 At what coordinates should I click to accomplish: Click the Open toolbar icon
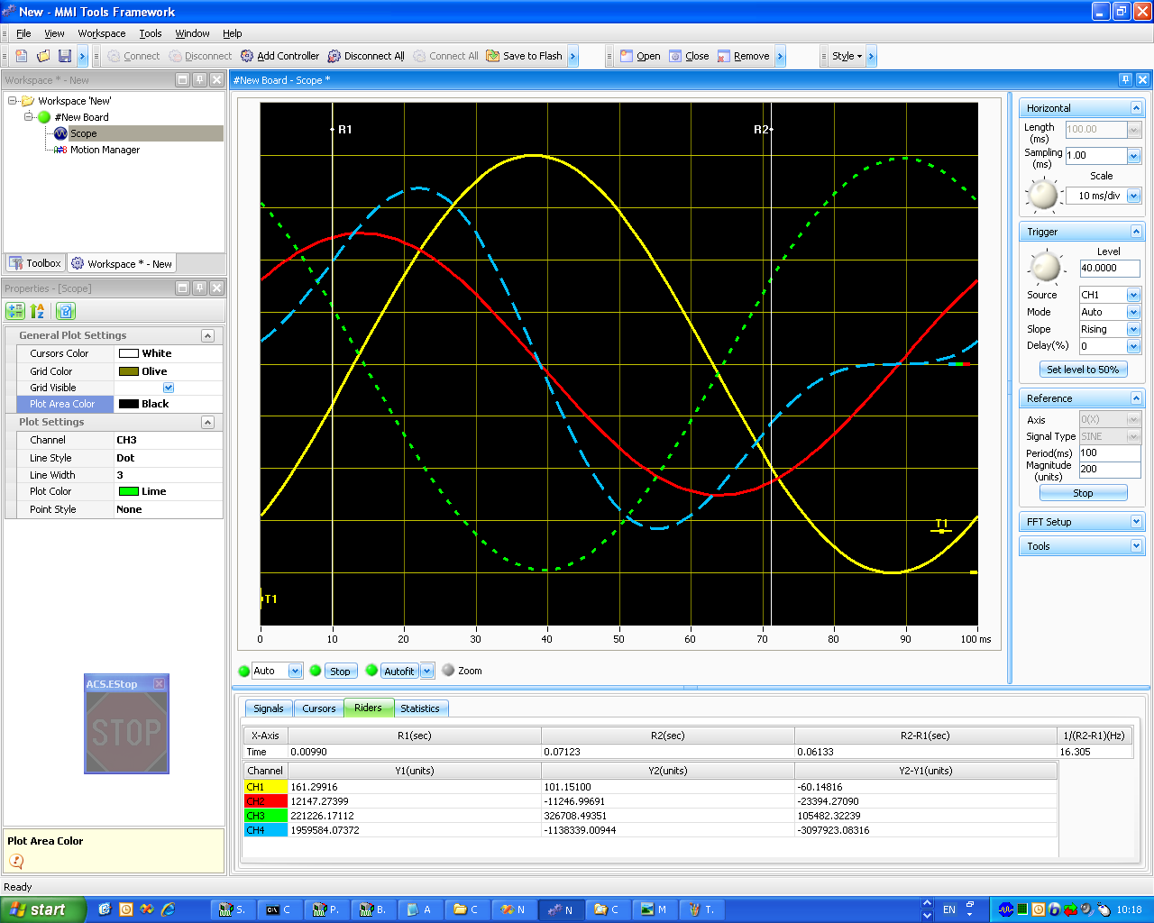coord(627,56)
